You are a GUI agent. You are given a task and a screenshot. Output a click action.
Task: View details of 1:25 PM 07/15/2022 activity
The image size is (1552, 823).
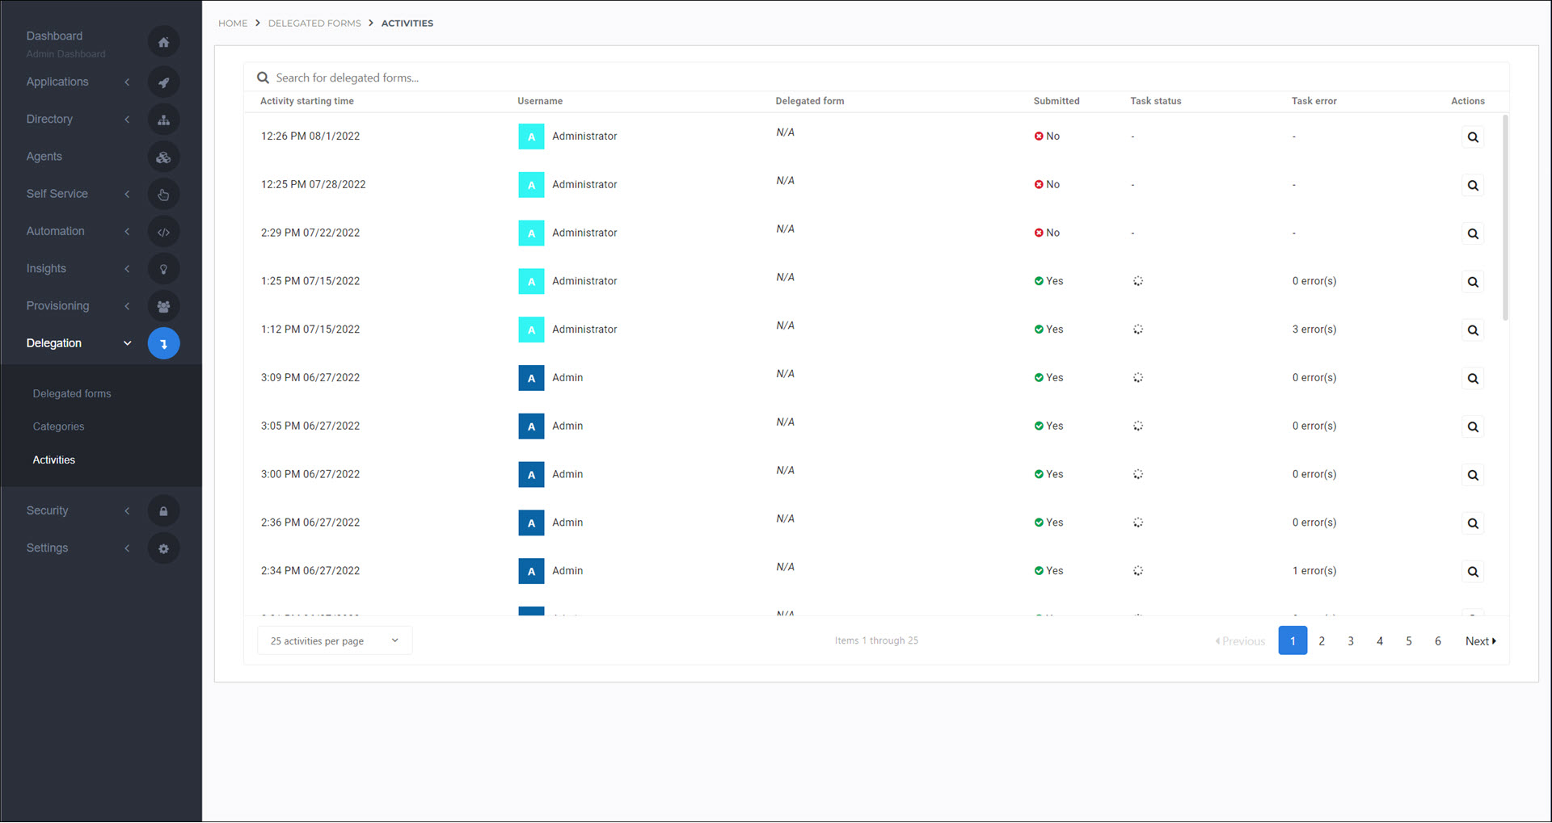pyautogui.click(x=1473, y=282)
